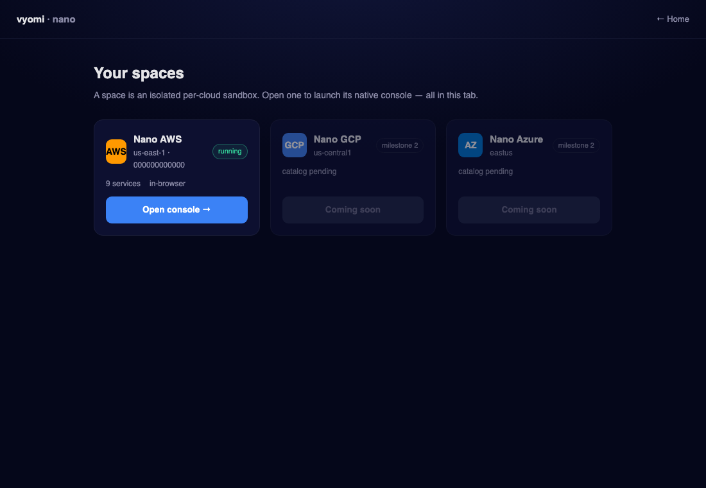Click Coming soon button on Nano Azure card
This screenshot has height=488, width=706.
(529, 209)
